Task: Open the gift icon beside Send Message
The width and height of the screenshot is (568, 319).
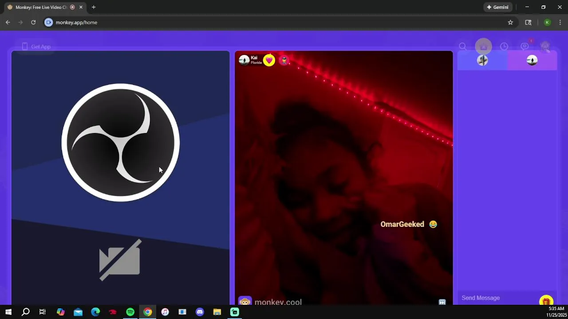Action: (546, 301)
